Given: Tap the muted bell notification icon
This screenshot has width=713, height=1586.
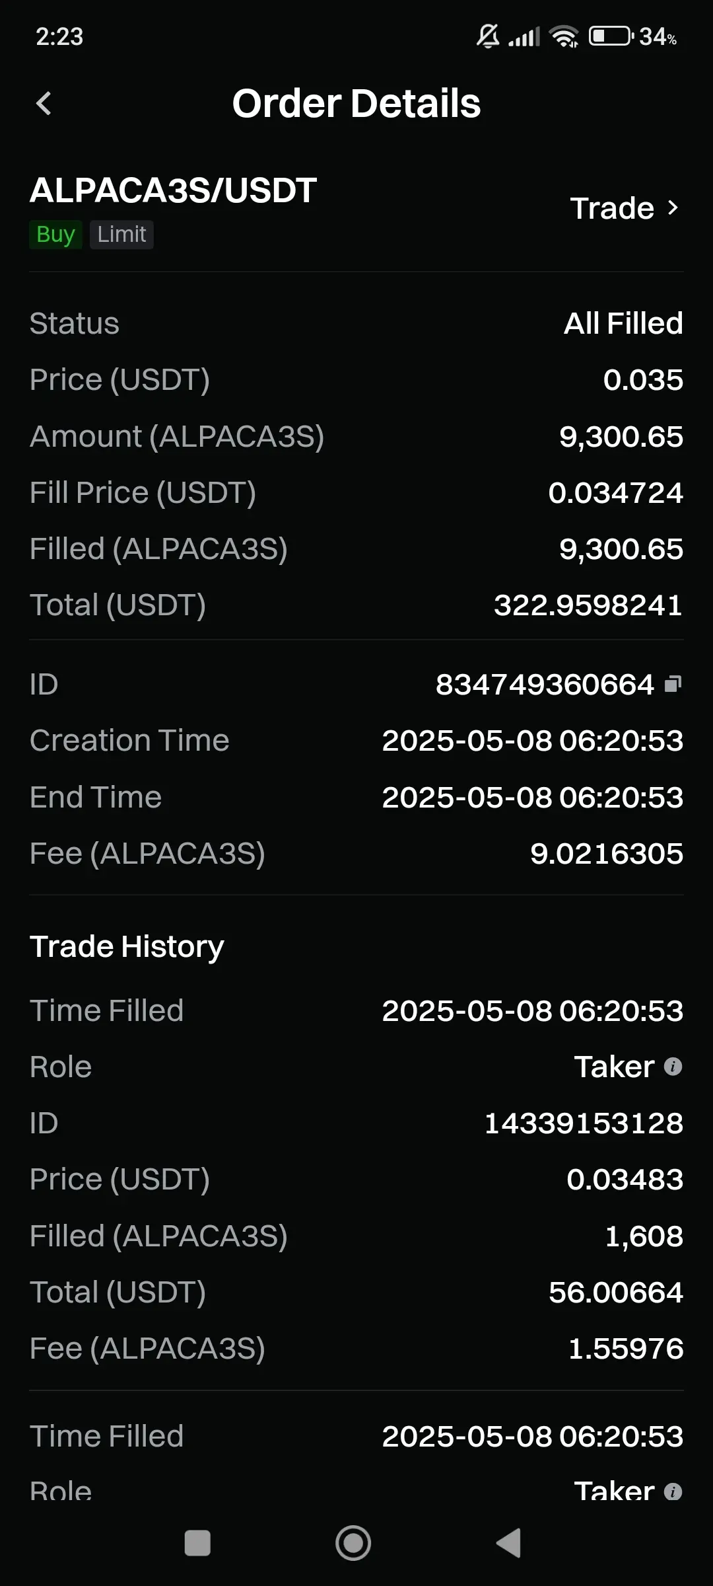Looking at the screenshot, I should tap(488, 36).
